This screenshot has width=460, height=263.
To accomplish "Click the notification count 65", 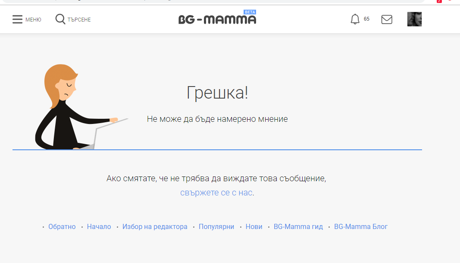I will pos(366,19).
